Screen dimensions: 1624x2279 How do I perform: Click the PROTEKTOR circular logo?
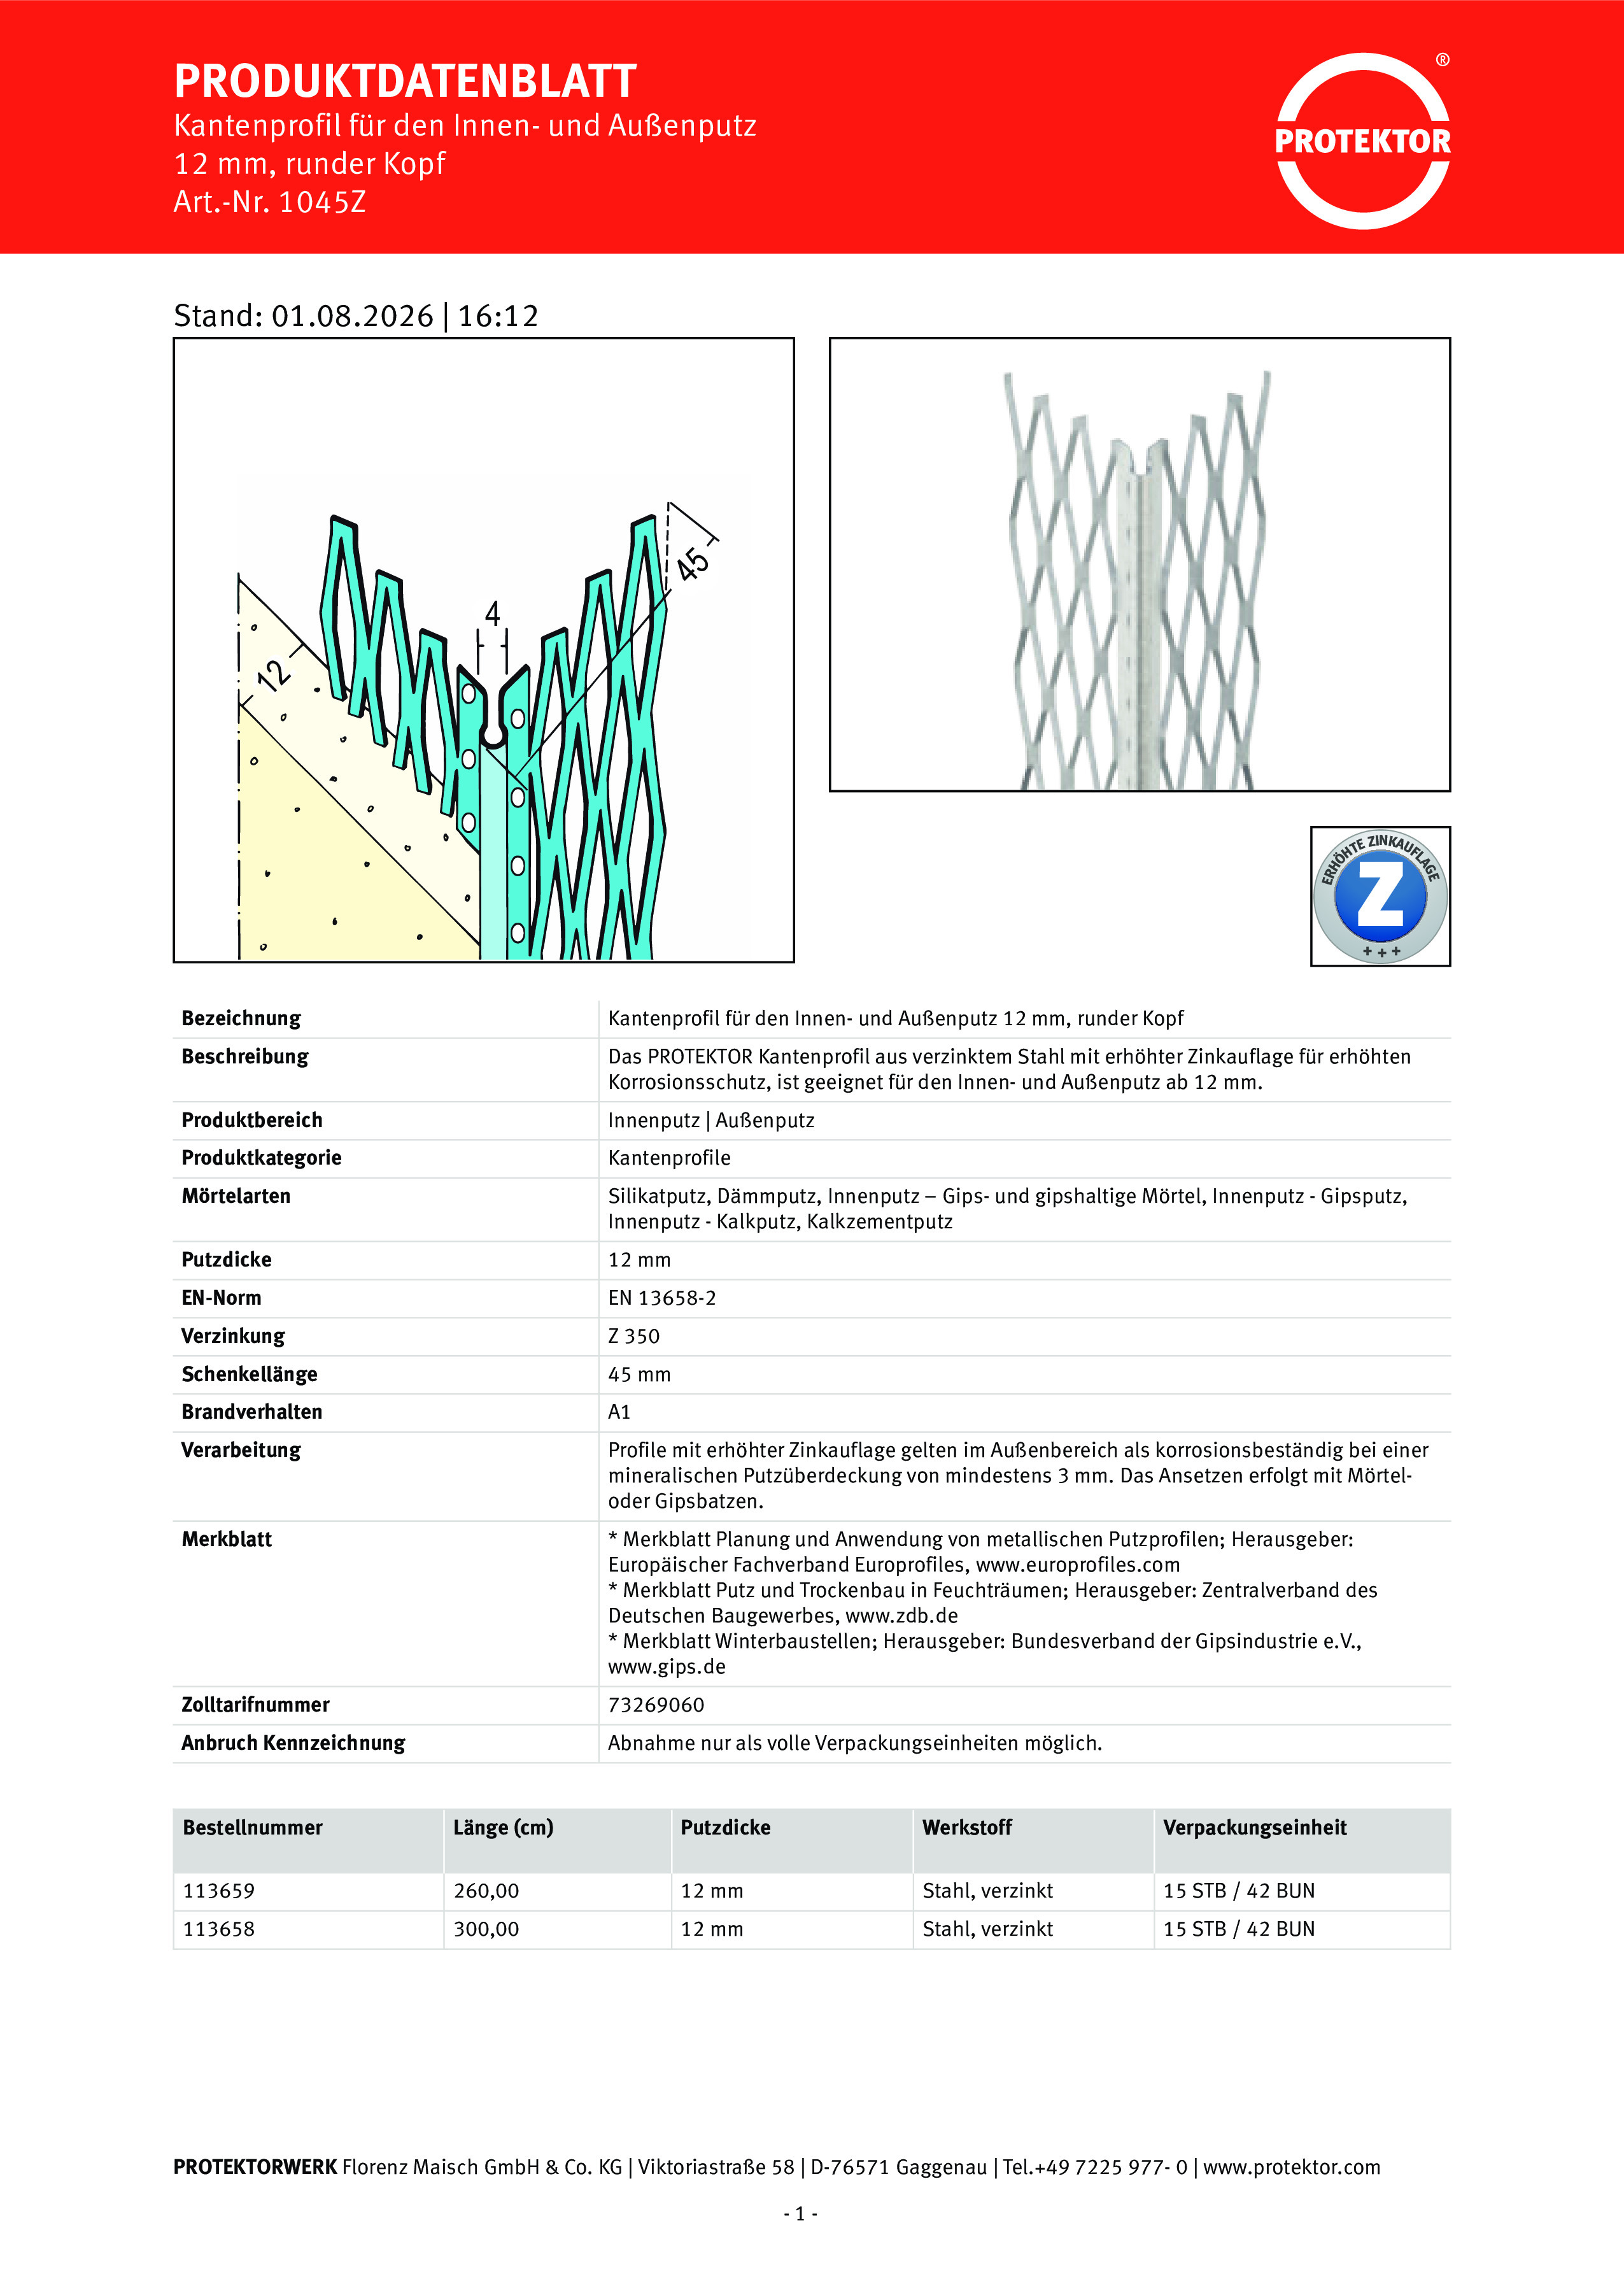click(x=1362, y=141)
